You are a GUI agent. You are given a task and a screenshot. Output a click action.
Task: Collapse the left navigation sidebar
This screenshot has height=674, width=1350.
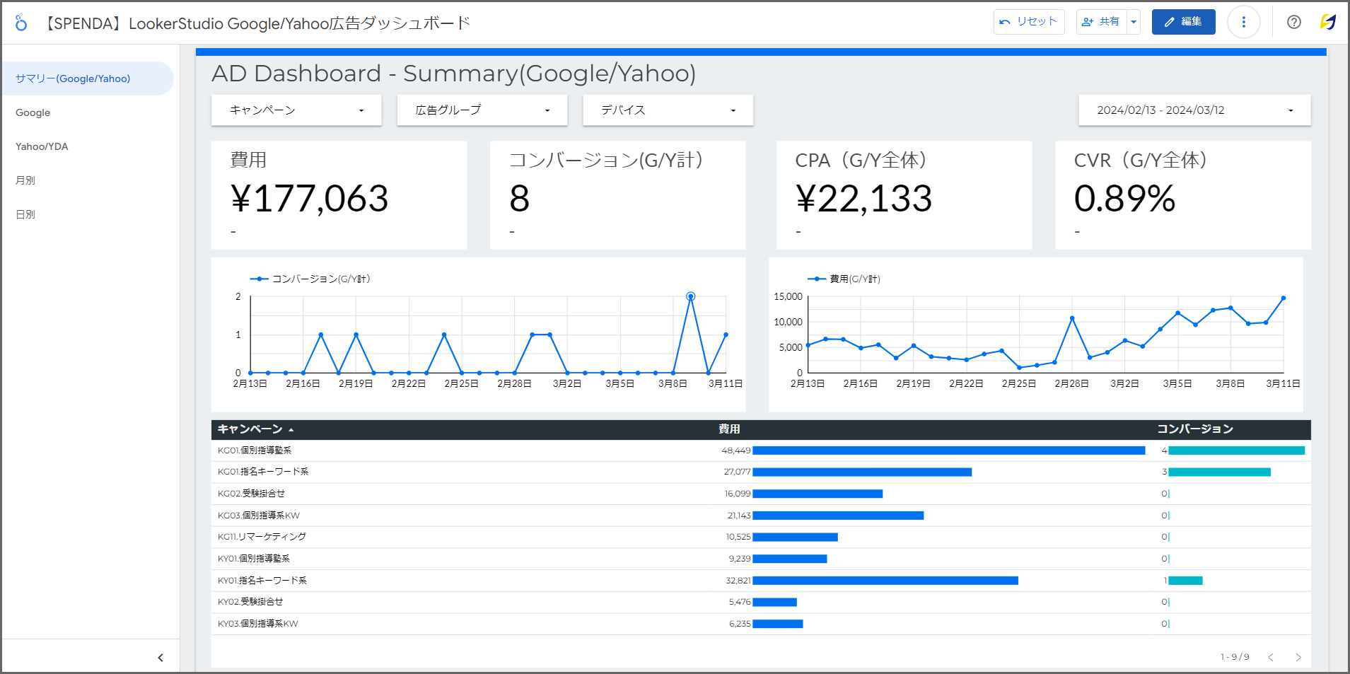161,657
